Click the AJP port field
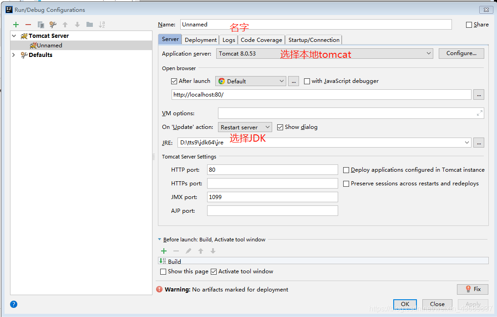497x317 pixels. pyautogui.click(x=272, y=211)
